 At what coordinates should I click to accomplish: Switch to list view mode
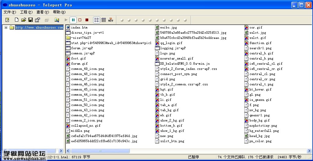tap(96, 20)
